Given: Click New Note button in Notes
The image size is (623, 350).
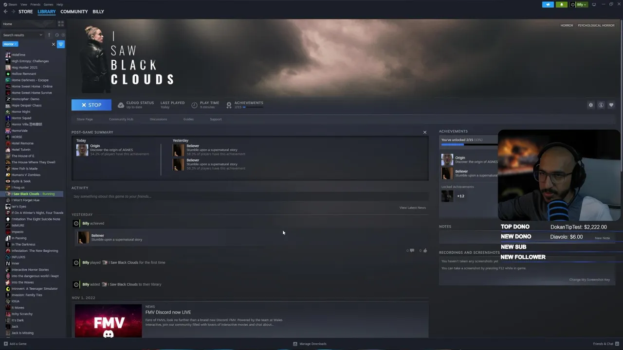Looking at the screenshot, I should point(602,238).
